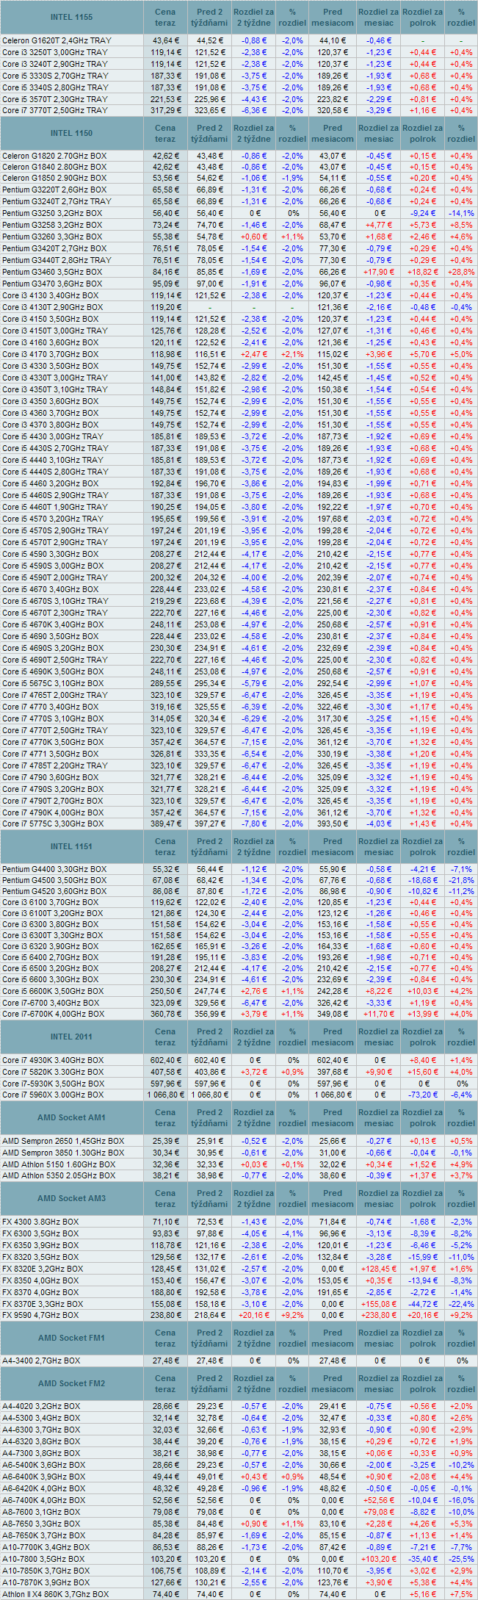Select "+13,99 €" in Core i7-6700K row
The height and width of the screenshot is (1600, 478).
[x=423, y=1014]
